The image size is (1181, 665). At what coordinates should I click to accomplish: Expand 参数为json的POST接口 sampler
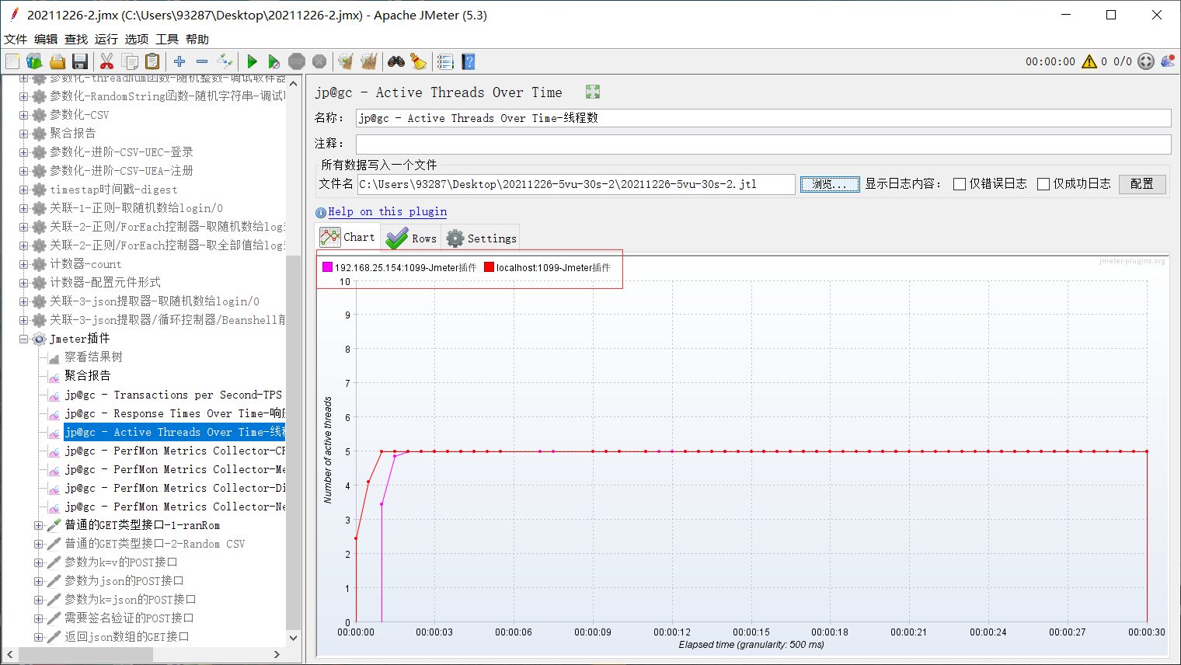pyautogui.click(x=38, y=581)
